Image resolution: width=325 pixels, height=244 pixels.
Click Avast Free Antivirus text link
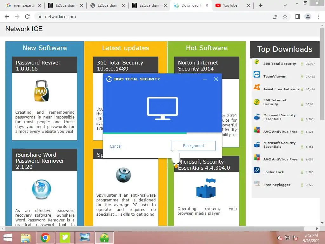(x=281, y=89)
